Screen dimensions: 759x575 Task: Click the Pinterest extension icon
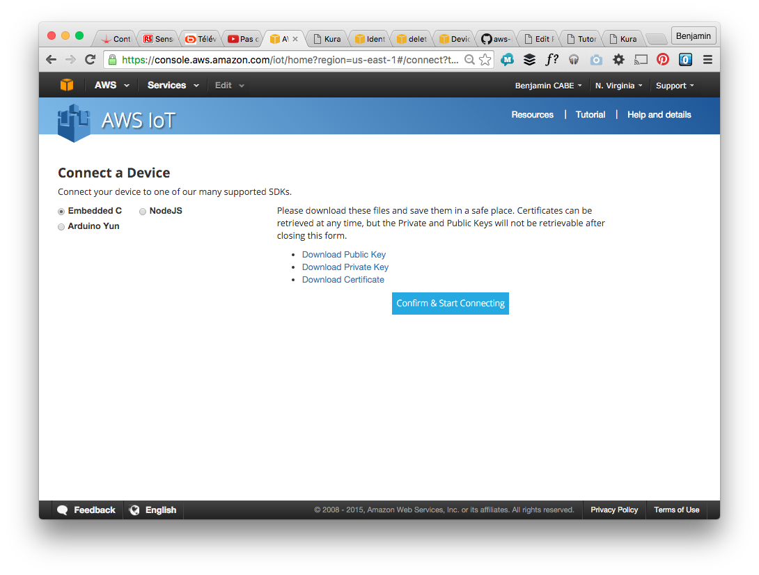[663, 60]
